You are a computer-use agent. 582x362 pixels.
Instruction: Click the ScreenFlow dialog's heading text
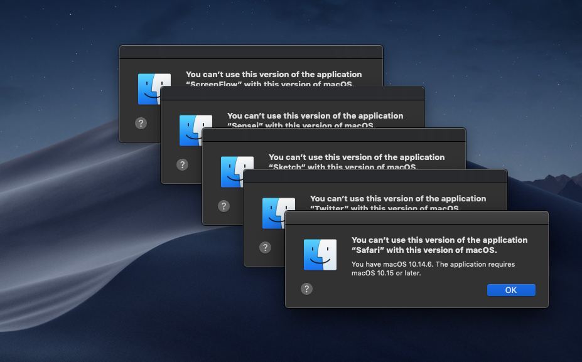tap(274, 78)
